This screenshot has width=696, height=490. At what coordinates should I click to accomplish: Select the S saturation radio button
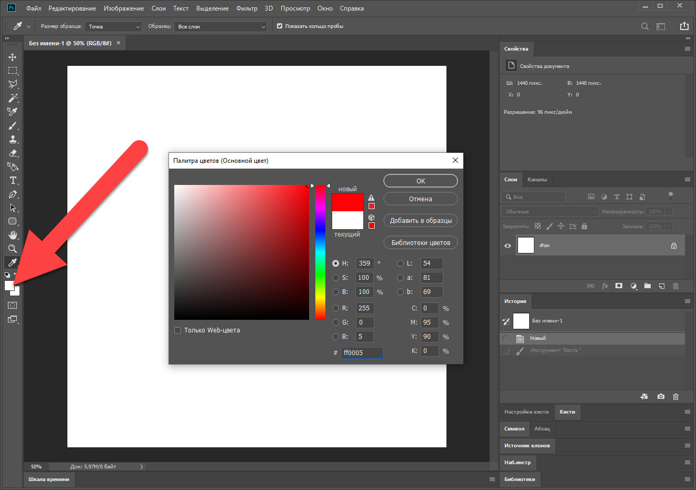click(336, 278)
